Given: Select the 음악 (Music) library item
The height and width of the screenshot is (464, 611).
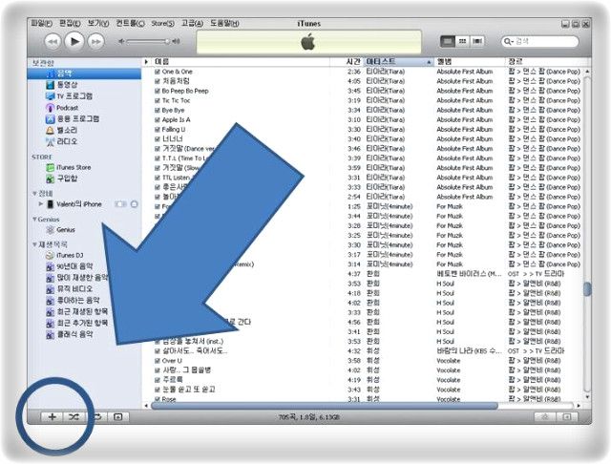Looking at the screenshot, I should click(x=84, y=74).
